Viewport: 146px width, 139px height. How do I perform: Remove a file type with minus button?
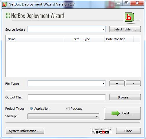coord(133,83)
